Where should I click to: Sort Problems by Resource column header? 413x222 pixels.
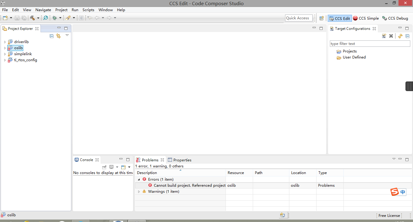click(x=239, y=173)
